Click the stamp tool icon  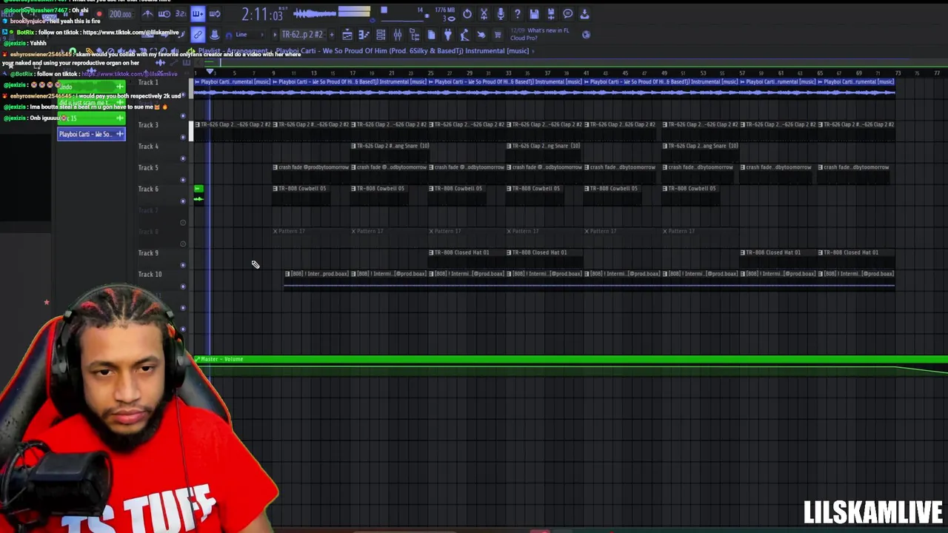click(x=215, y=35)
